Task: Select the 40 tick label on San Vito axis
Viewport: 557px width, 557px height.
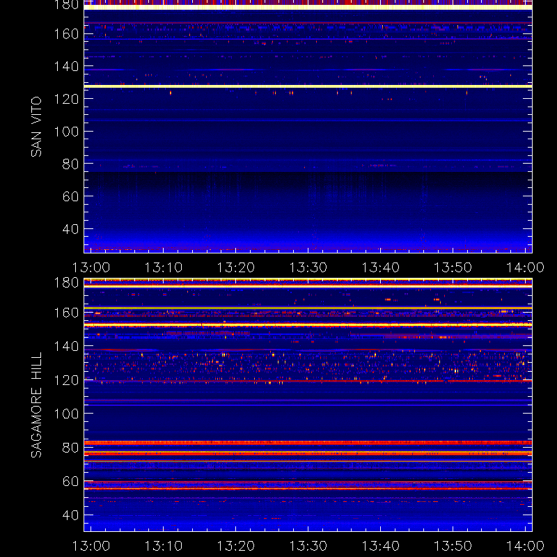Action: pyautogui.click(x=70, y=229)
